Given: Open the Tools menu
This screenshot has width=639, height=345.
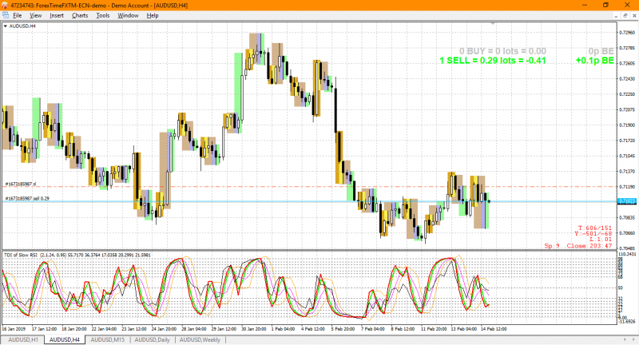Looking at the screenshot, I should point(103,15).
